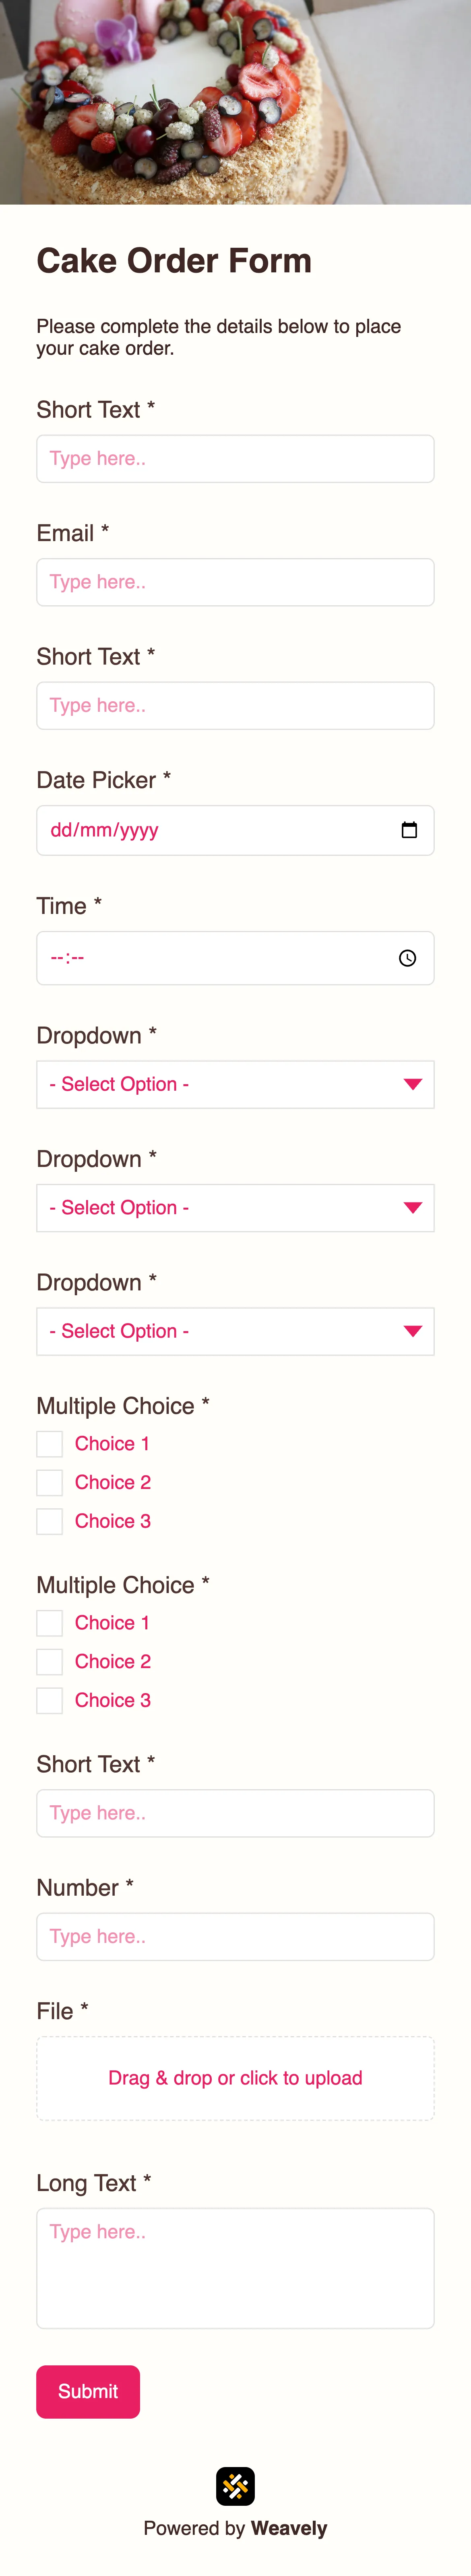Image resolution: width=471 pixels, height=2576 pixels.
Task: Tick Choice 2 in first Multiple Choice
Action: [x=50, y=1483]
